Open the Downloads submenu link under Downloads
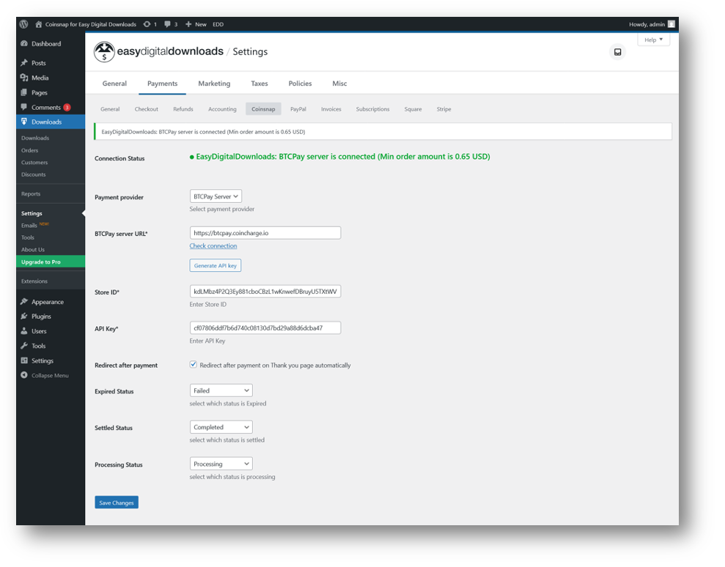Viewport: 725px width, 567px height. coord(35,138)
